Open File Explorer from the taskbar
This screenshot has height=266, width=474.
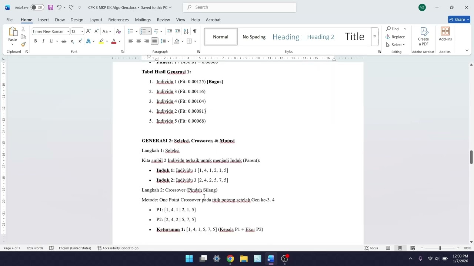pos(244,259)
